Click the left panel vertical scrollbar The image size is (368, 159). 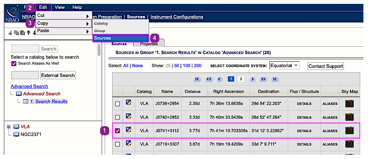click(x=99, y=49)
